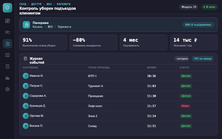The height and width of the screenshot is (139, 222).
Task: Click the name Кузнецов Д.
Action: pyautogui.click(x=38, y=106)
